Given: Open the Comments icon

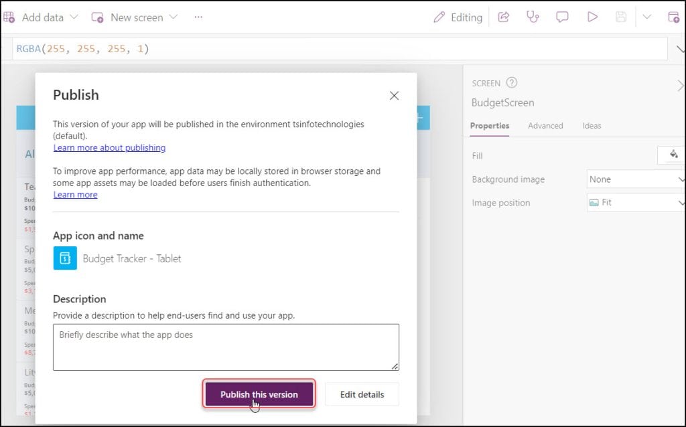Looking at the screenshot, I should click(x=562, y=17).
